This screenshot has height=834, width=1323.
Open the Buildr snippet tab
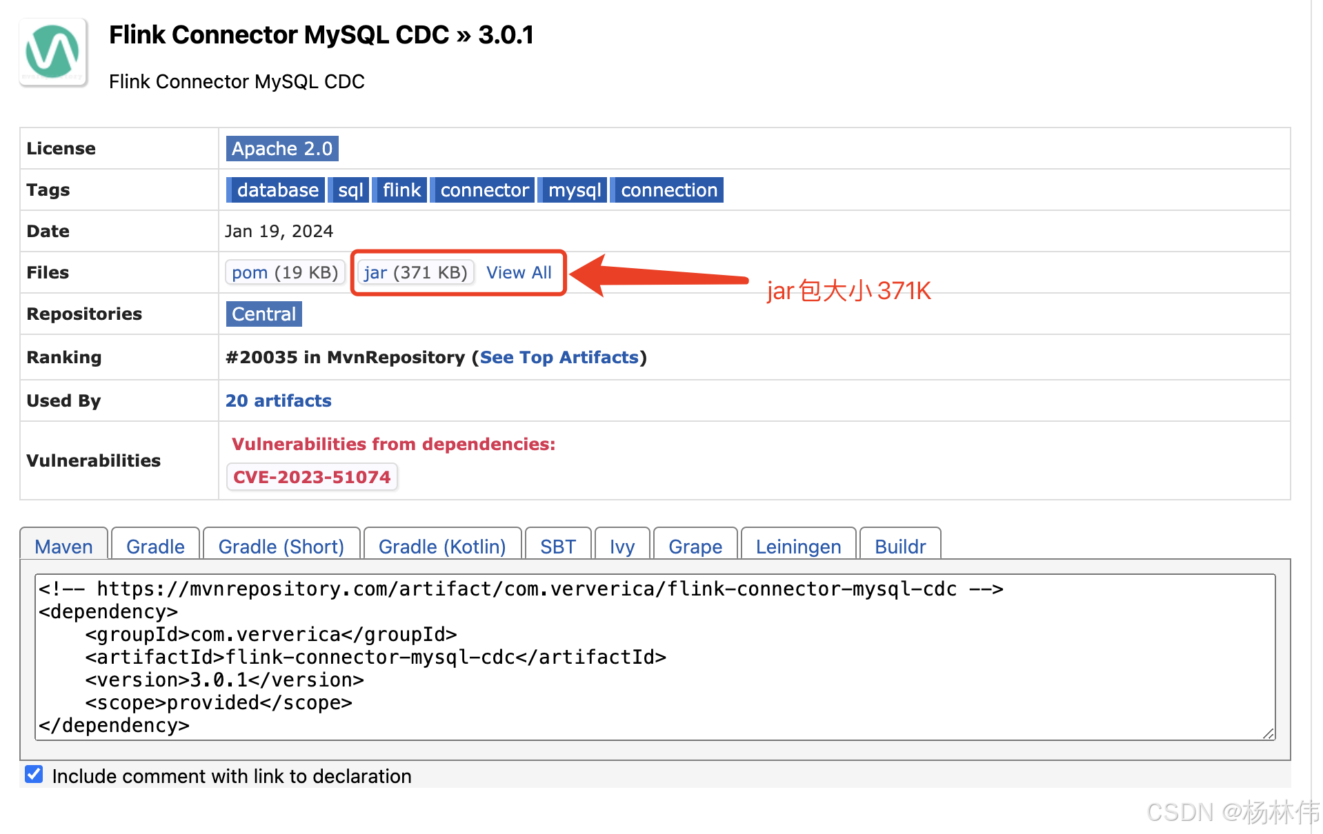pos(899,546)
